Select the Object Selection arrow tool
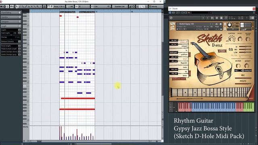 click(17, 6)
